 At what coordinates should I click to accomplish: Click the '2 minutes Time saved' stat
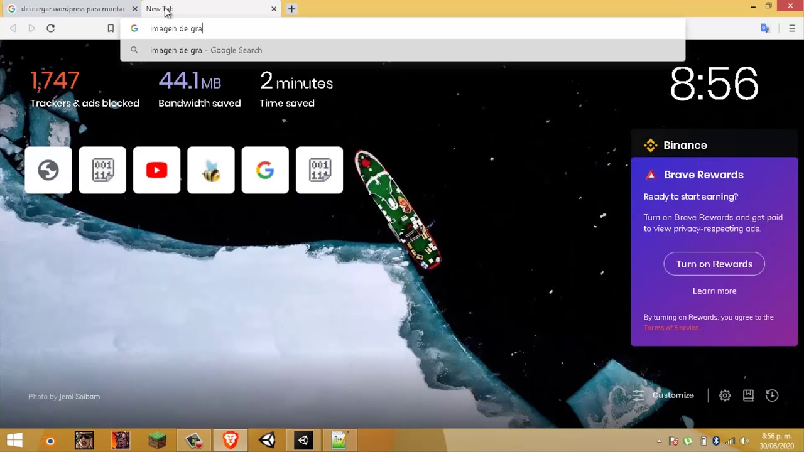(296, 89)
